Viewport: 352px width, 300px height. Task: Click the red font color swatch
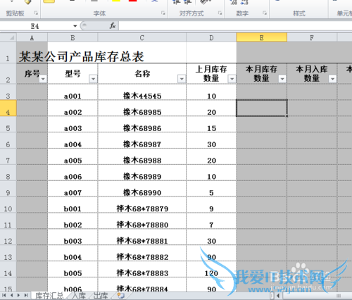coord(133,1)
